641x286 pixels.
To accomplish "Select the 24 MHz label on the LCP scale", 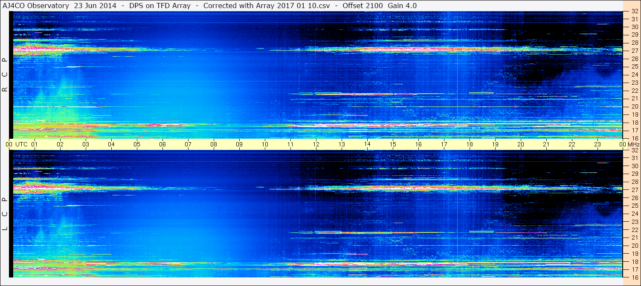I will pos(634,214).
